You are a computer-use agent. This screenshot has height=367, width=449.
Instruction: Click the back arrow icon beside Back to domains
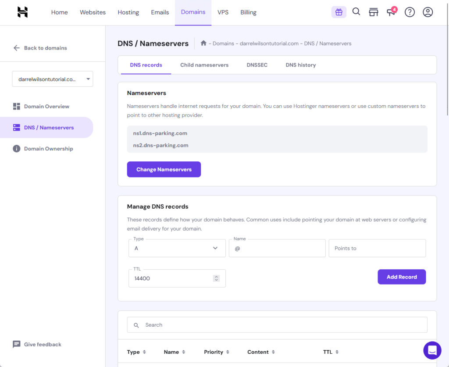pos(17,48)
